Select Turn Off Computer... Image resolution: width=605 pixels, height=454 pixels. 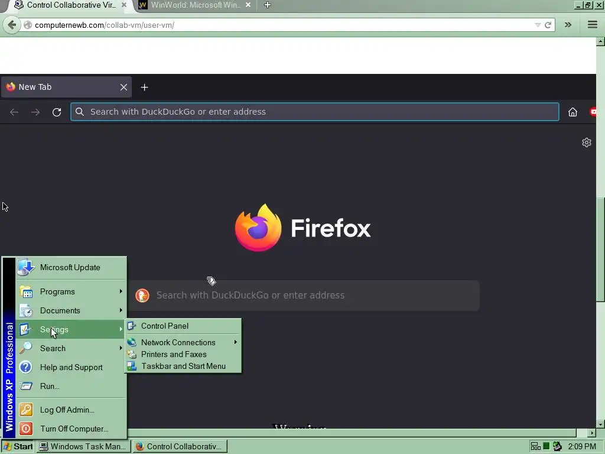[71, 429]
